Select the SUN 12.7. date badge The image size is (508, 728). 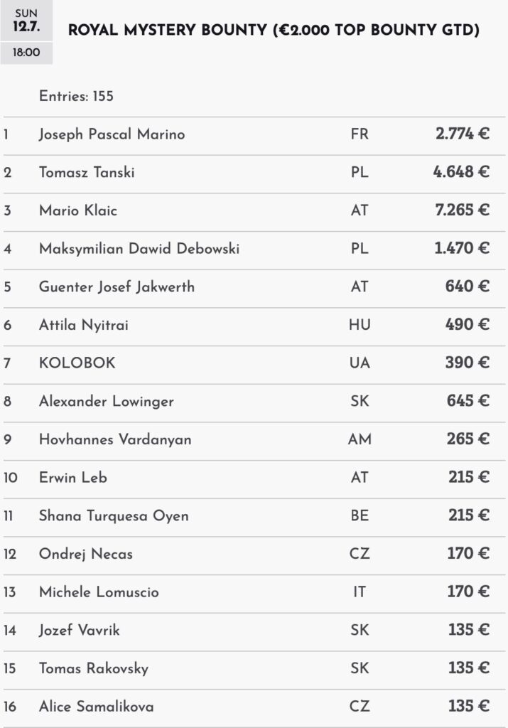point(26,21)
